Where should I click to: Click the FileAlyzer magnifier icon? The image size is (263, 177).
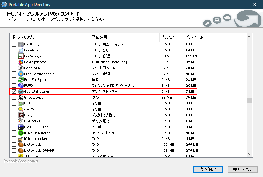[21, 50]
